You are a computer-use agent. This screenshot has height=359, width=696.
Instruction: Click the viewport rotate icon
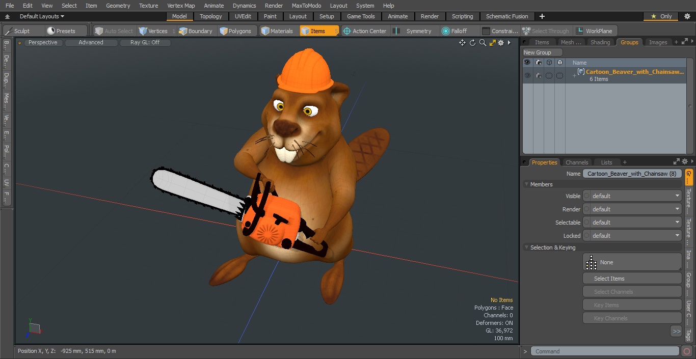472,43
